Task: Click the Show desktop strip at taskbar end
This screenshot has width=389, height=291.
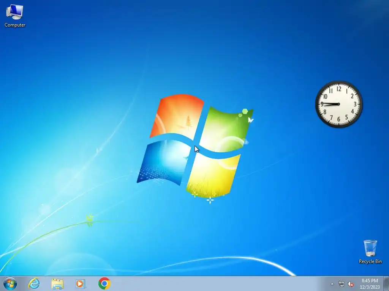Action: (x=386, y=283)
